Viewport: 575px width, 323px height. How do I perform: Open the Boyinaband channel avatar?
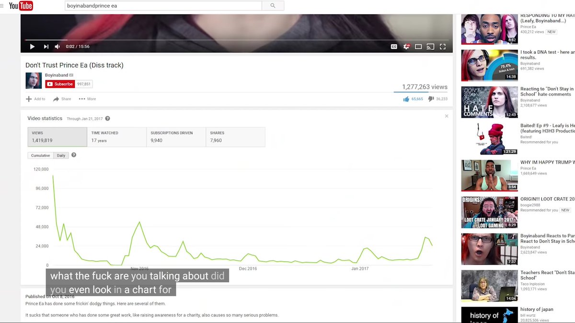tap(34, 80)
